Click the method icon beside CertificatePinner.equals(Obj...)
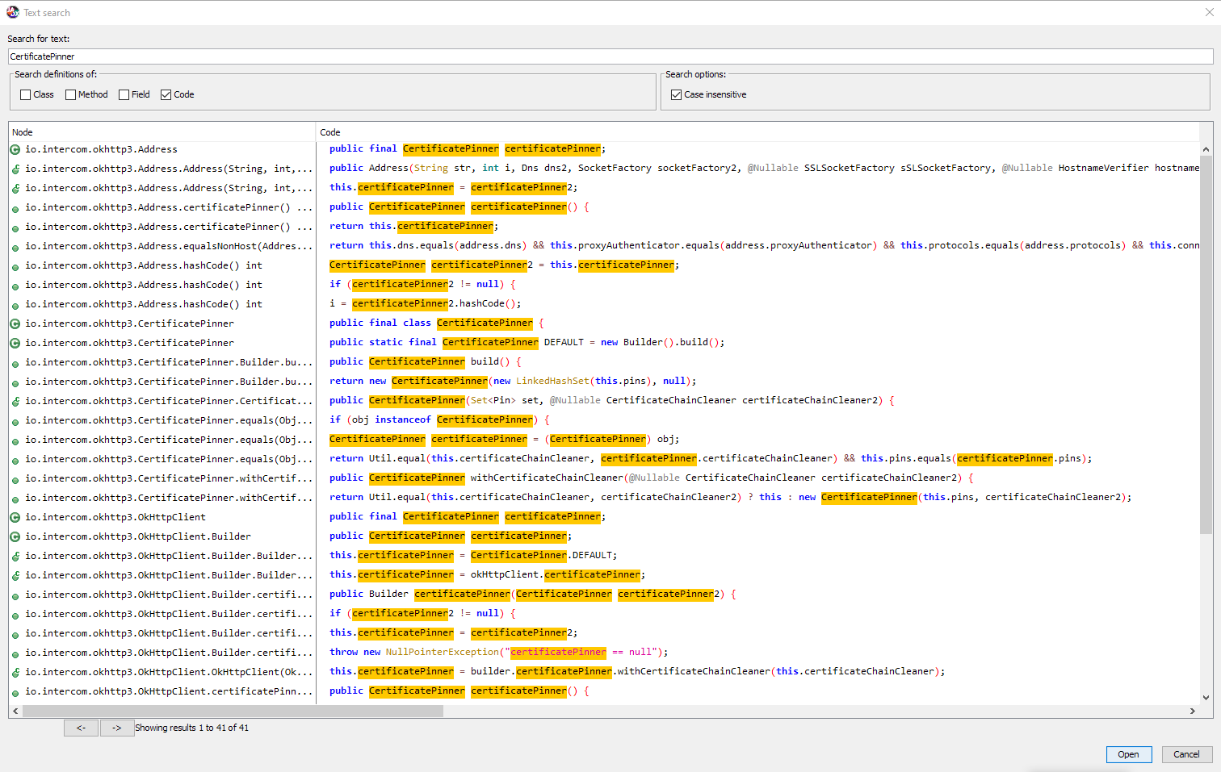The image size is (1221, 772). [x=15, y=420]
